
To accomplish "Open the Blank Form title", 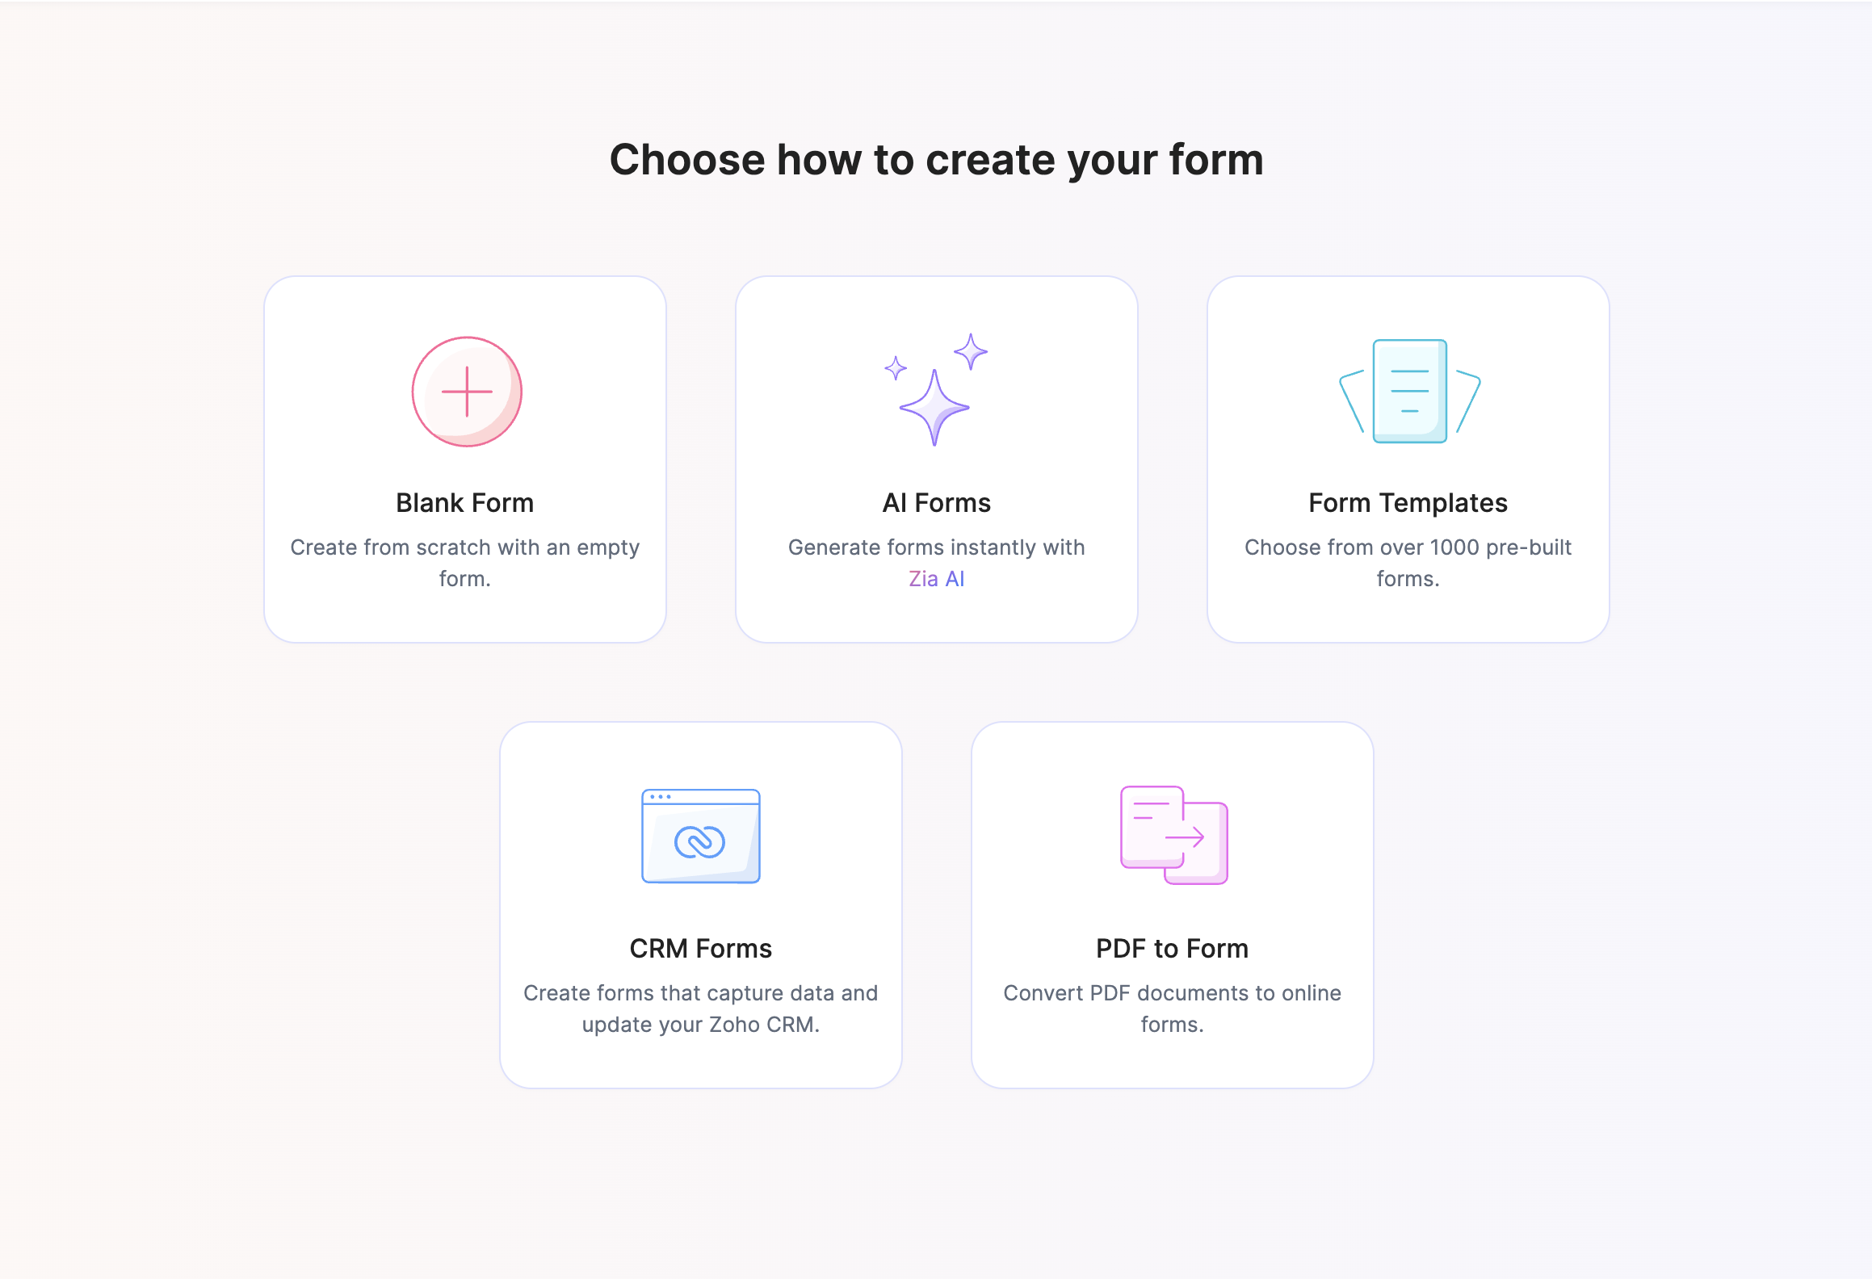I will pos(464,503).
